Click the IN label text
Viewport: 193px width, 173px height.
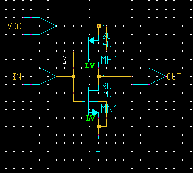coord(17,77)
